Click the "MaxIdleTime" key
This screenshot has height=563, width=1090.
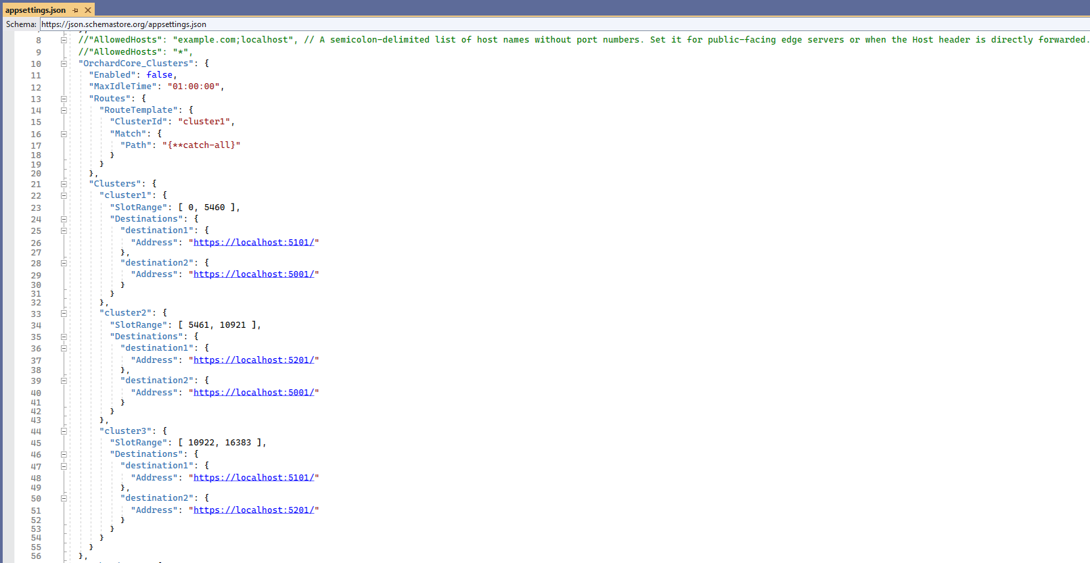[x=122, y=87]
